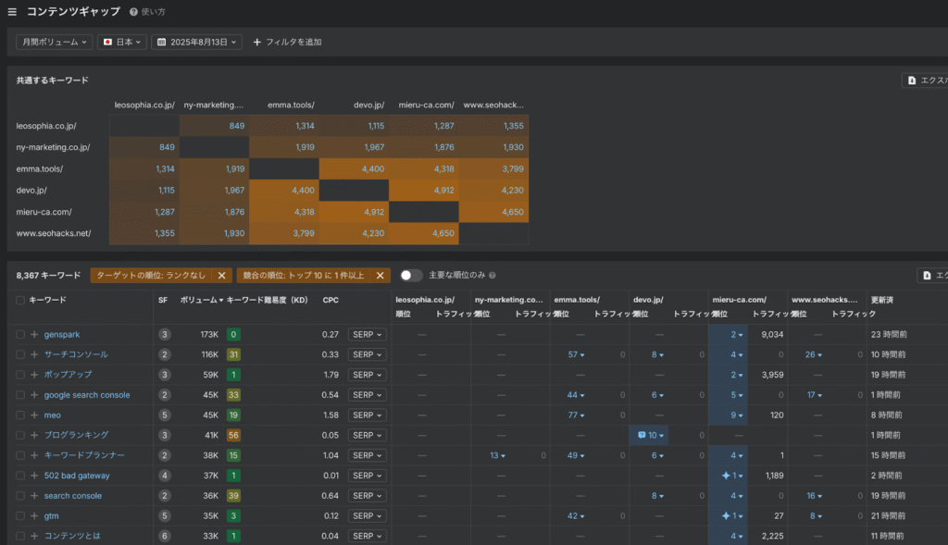
Task: Click heatmap cell 849 in leosophia.co.jp row
Action: (x=214, y=126)
